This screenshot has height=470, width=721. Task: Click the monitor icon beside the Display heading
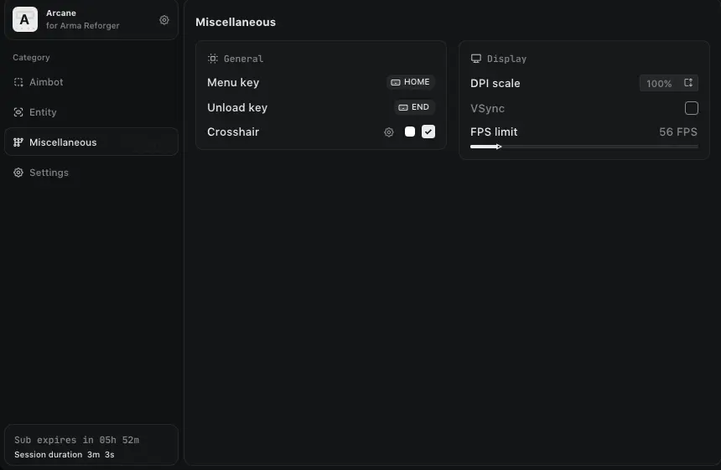pyautogui.click(x=476, y=59)
